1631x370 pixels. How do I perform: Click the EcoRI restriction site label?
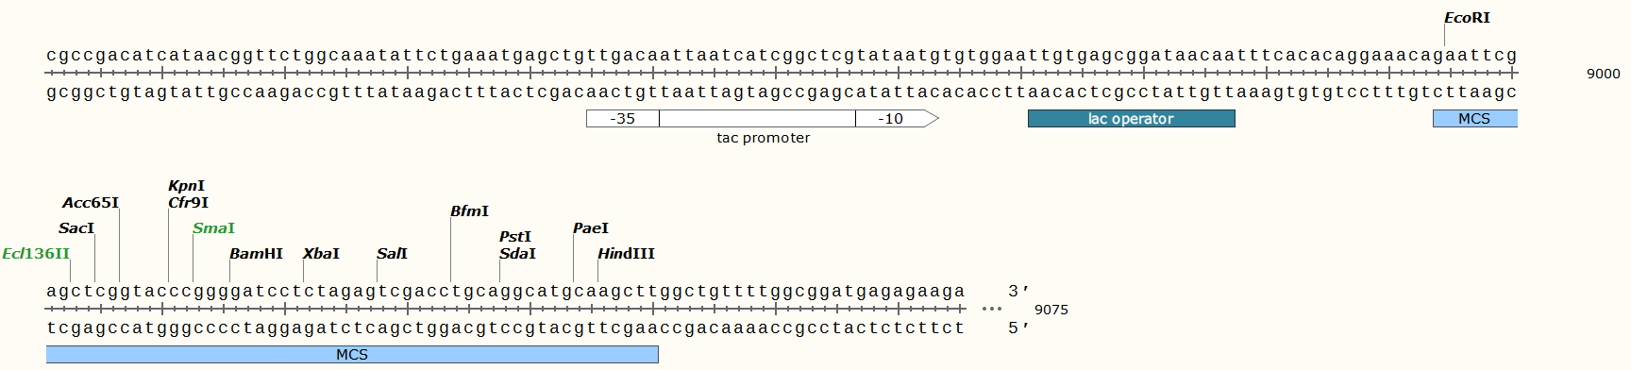pos(1467,18)
